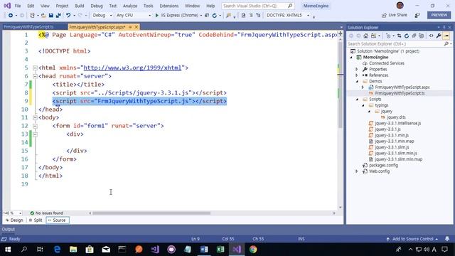
Task: Click the View Code brackets icon
Action: point(432,36)
